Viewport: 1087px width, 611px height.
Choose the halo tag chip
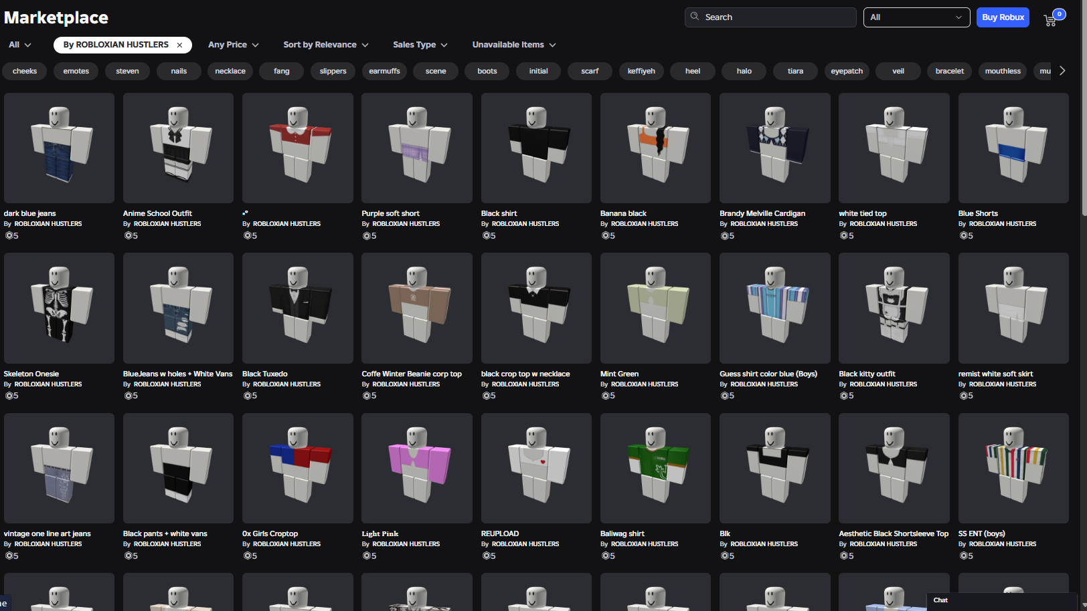(744, 71)
